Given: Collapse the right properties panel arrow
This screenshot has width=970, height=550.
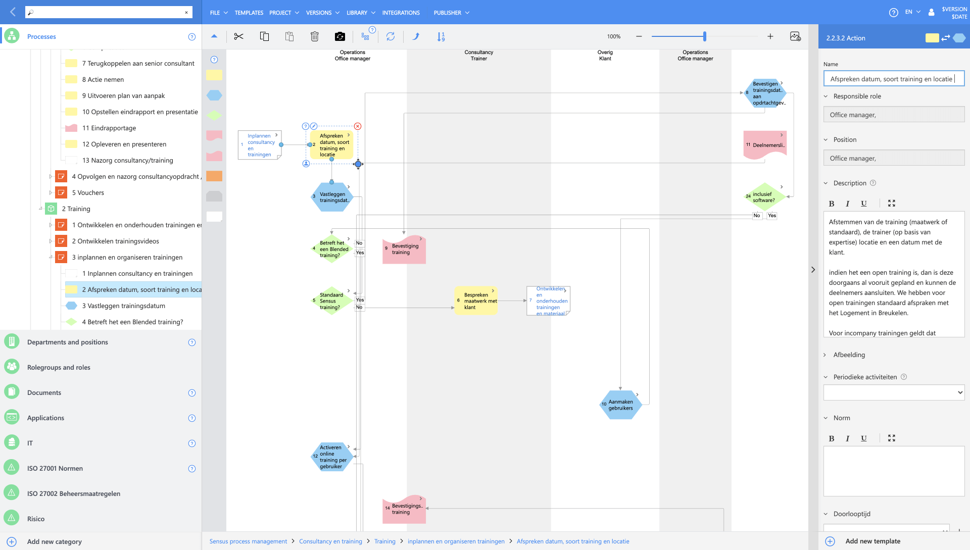Looking at the screenshot, I should click(813, 270).
